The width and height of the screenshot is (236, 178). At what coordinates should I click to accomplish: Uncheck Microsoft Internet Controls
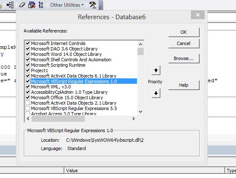click(x=28, y=43)
